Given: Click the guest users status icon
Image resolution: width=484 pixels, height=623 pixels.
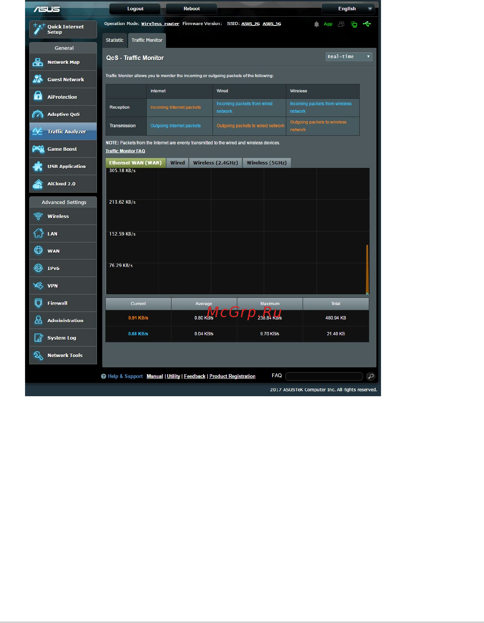Looking at the screenshot, I should point(341,24).
